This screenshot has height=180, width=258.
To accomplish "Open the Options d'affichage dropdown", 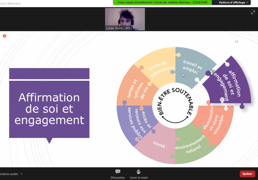I will pyautogui.click(x=233, y=3).
